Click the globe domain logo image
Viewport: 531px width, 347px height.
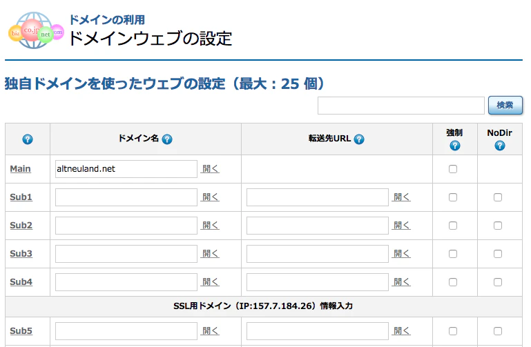click(35, 31)
